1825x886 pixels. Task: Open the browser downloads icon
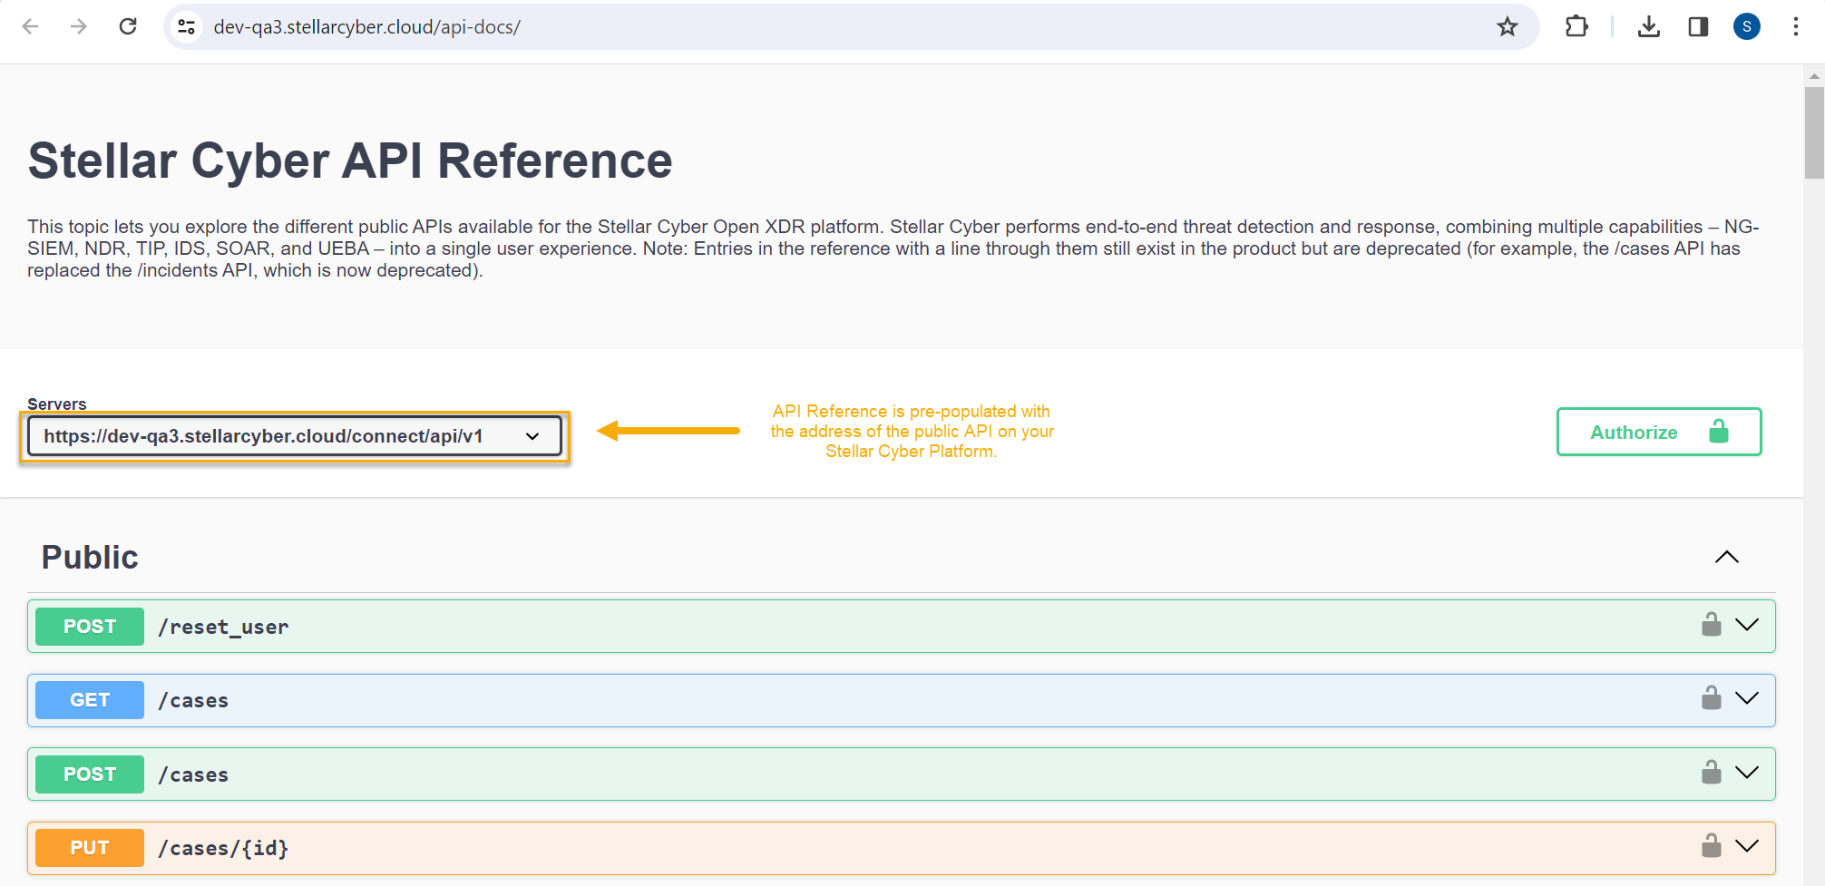click(x=1648, y=27)
